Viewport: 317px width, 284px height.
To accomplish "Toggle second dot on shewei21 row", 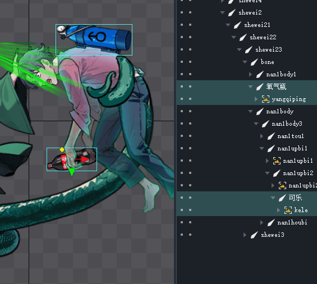I will click(x=190, y=25).
